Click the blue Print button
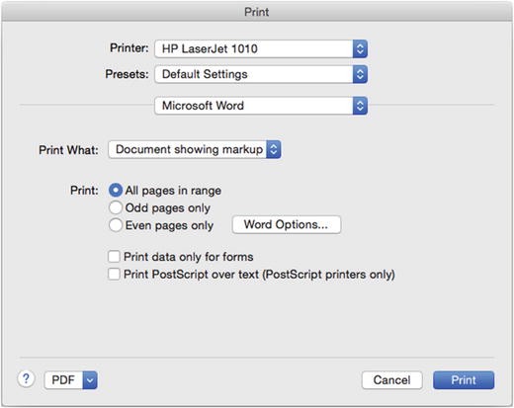Screen dimensions: 514x408 tap(464, 380)
